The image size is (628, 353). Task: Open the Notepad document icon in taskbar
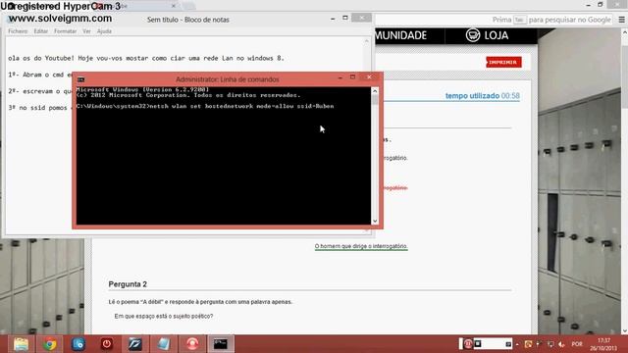(x=164, y=344)
